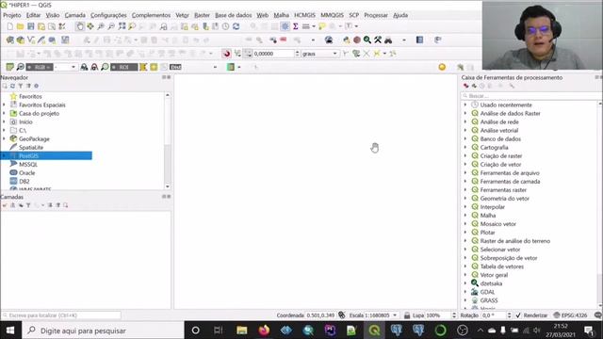Open the graus units dropdown
This screenshot has width=603, height=339.
[320, 54]
